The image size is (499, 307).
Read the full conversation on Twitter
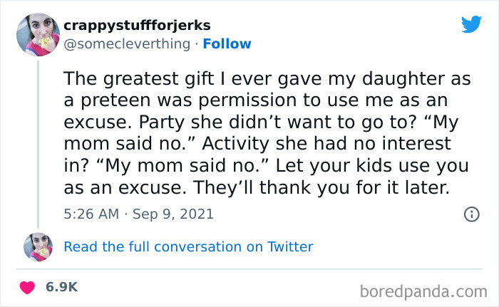[188, 247]
